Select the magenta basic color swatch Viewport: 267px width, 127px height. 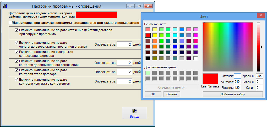click(195, 35)
